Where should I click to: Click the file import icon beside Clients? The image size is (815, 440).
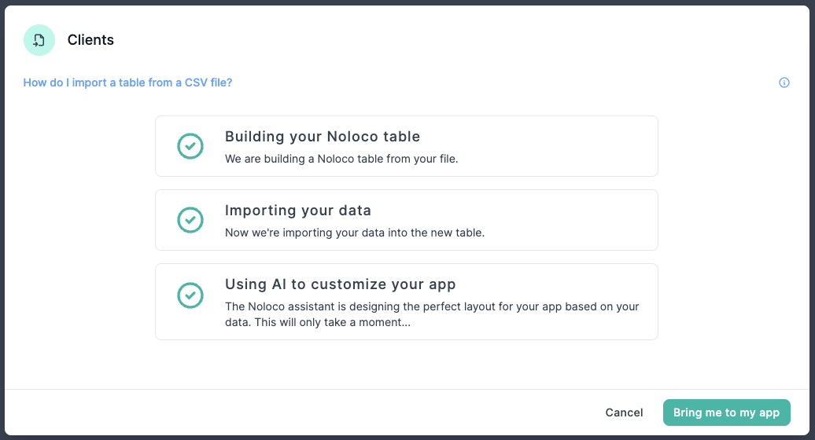[39, 40]
